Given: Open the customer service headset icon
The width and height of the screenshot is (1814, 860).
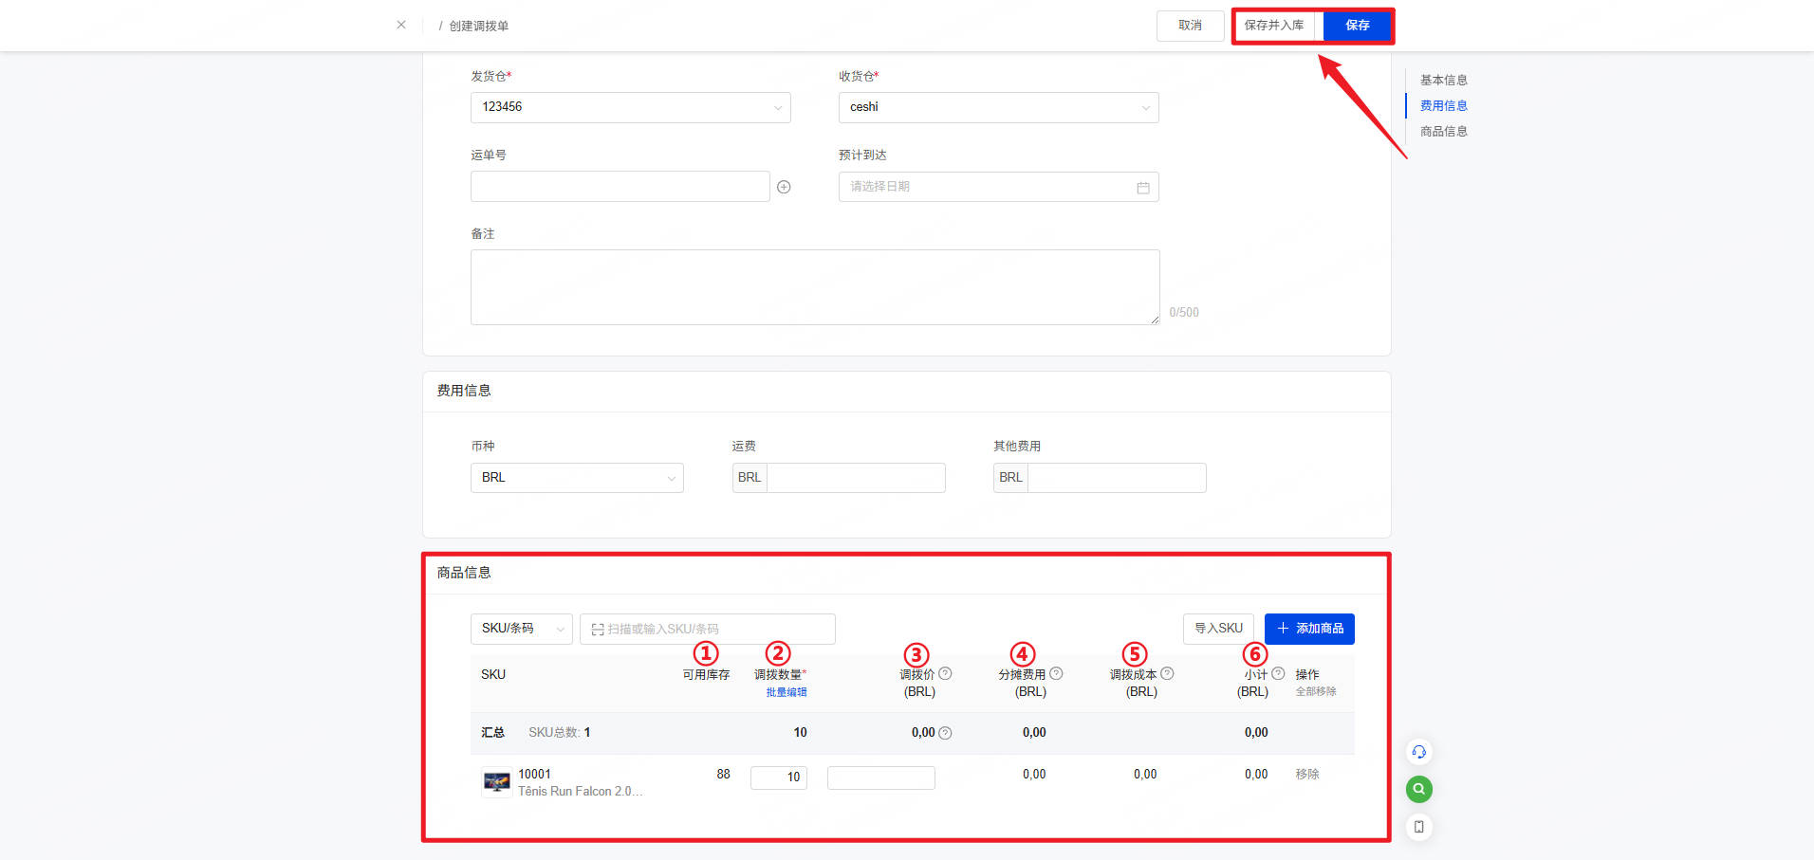Looking at the screenshot, I should [1418, 752].
